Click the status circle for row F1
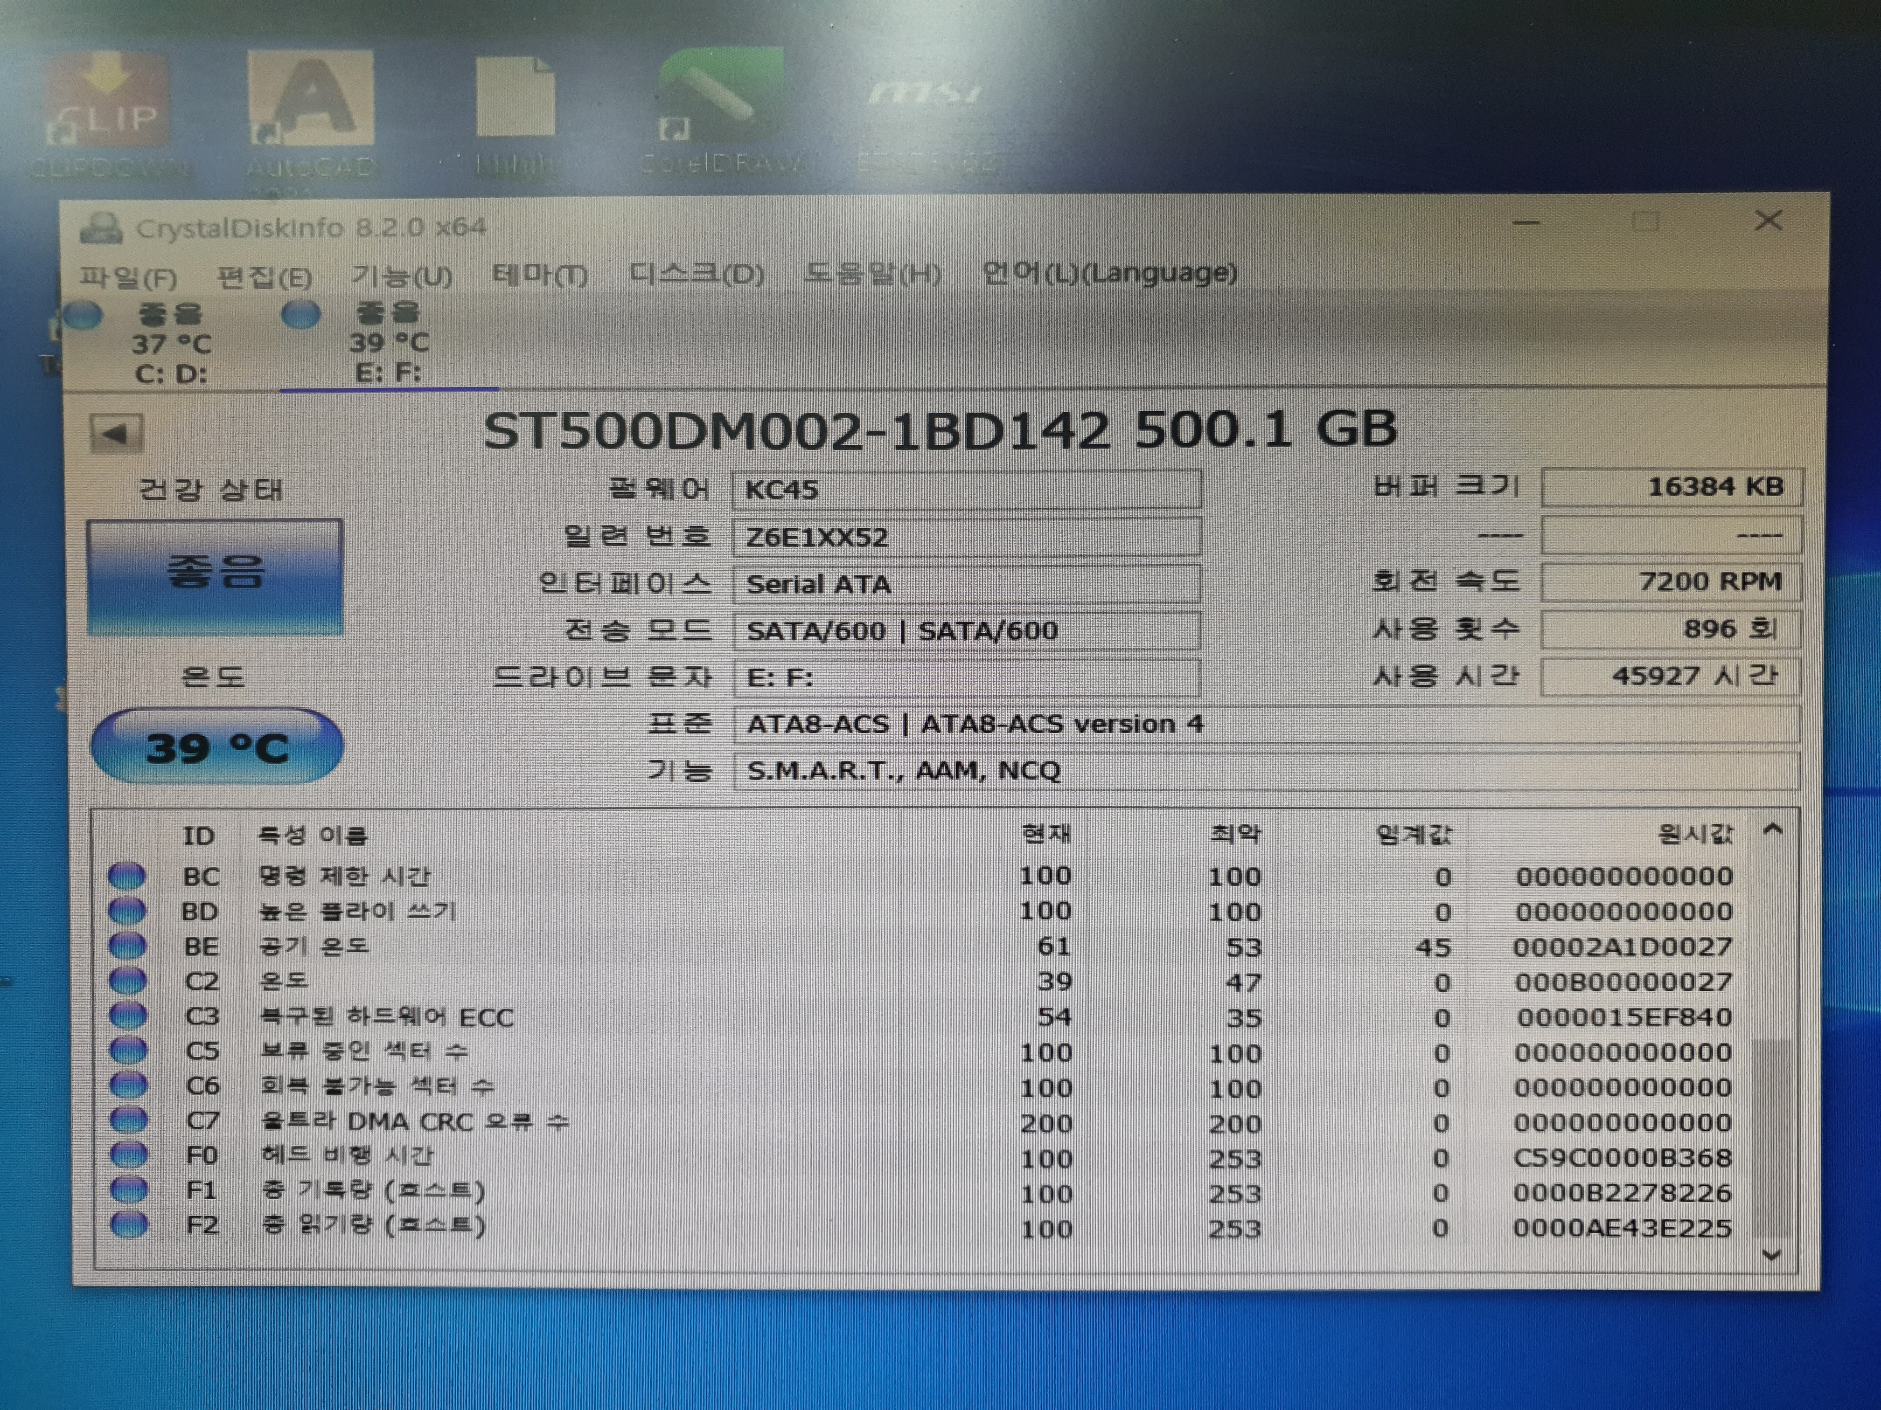1881x1410 pixels. coord(129,1189)
